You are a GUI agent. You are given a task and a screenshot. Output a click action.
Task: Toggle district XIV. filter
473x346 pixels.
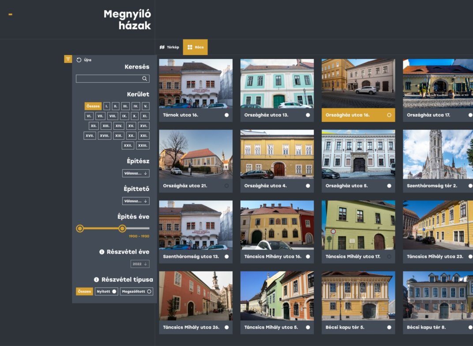tap(119, 126)
